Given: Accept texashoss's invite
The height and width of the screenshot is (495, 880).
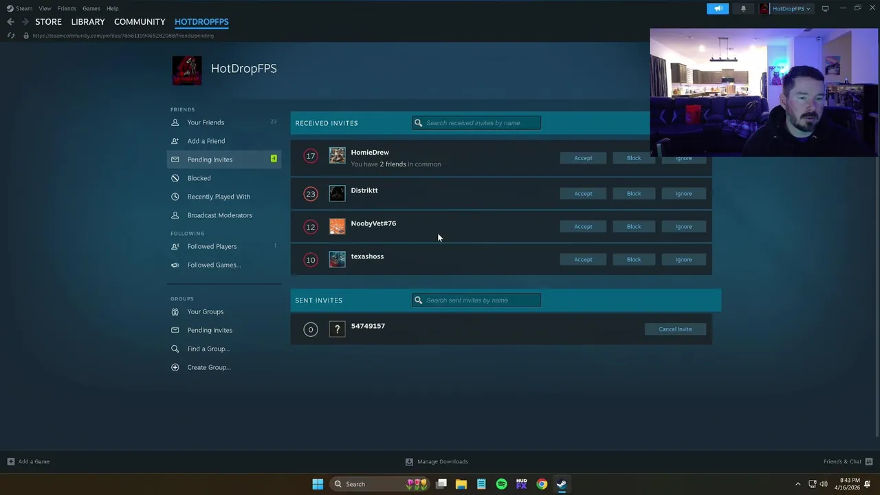Looking at the screenshot, I should pos(583,260).
